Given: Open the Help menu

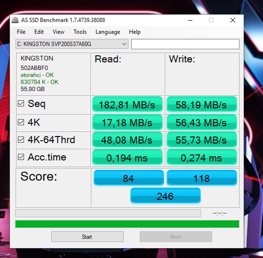Looking at the screenshot, I should click(135, 32).
